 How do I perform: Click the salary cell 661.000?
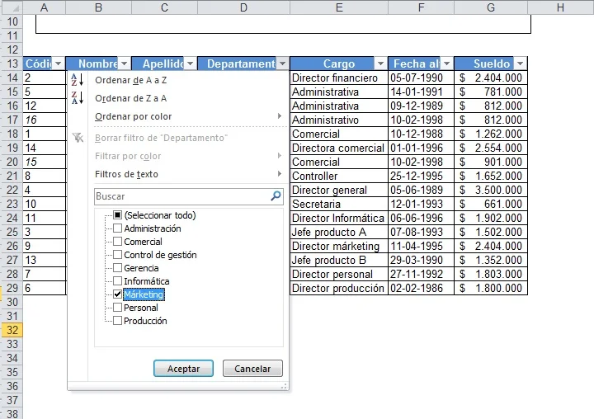pyautogui.click(x=491, y=204)
